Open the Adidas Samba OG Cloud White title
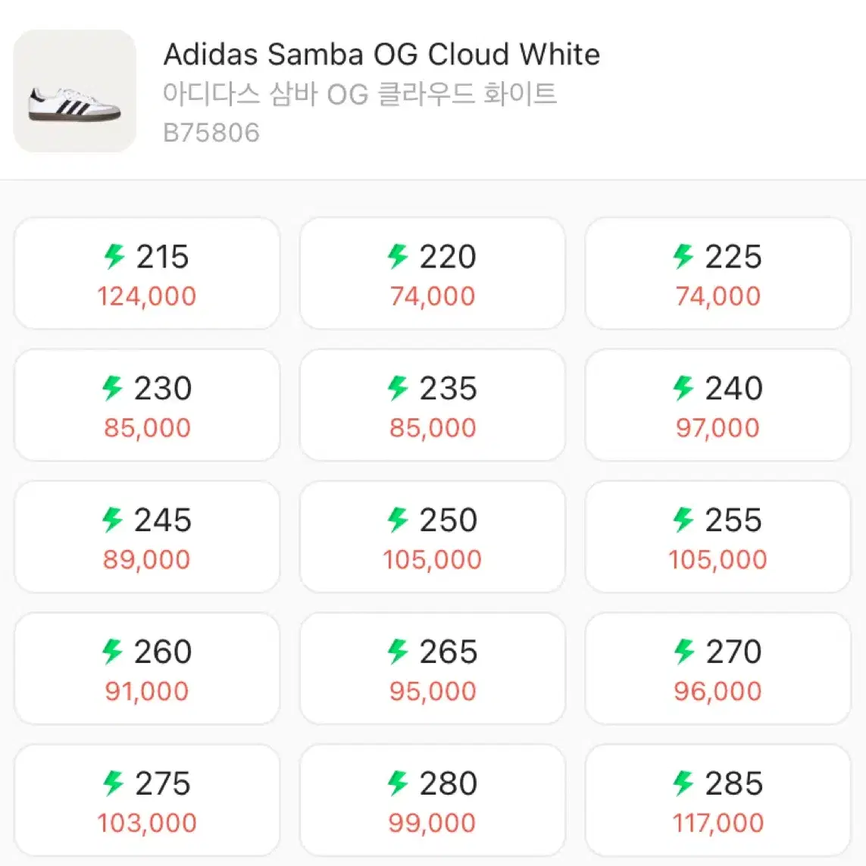The image size is (866, 866). pos(382,54)
